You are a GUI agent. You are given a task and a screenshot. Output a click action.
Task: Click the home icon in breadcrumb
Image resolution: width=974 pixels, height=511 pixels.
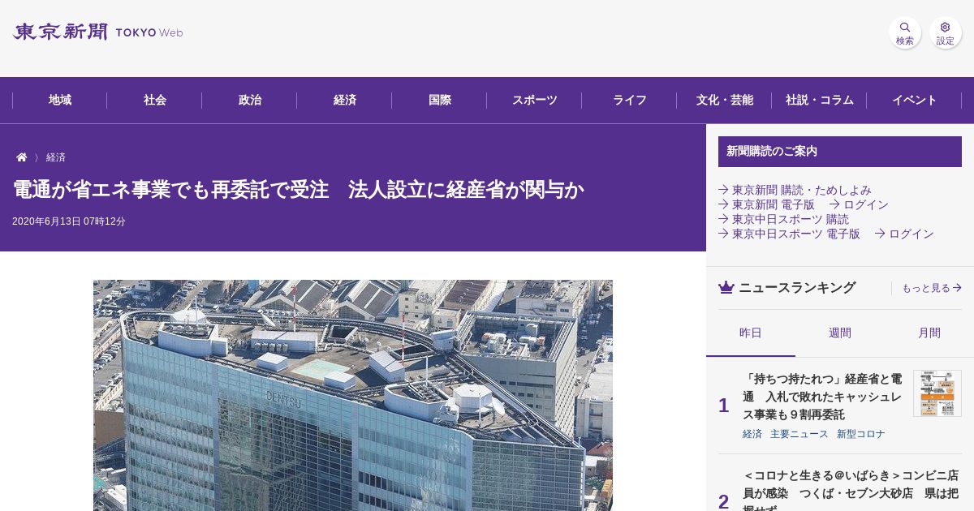click(x=22, y=157)
